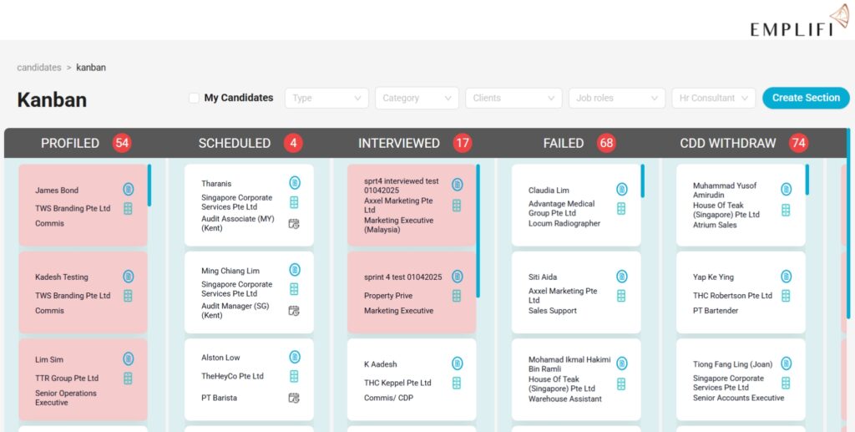Image resolution: width=855 pixels, height=432 pixels.
Task: Open the document icon on Claudia Lim's card
Action: pos(621,190)
